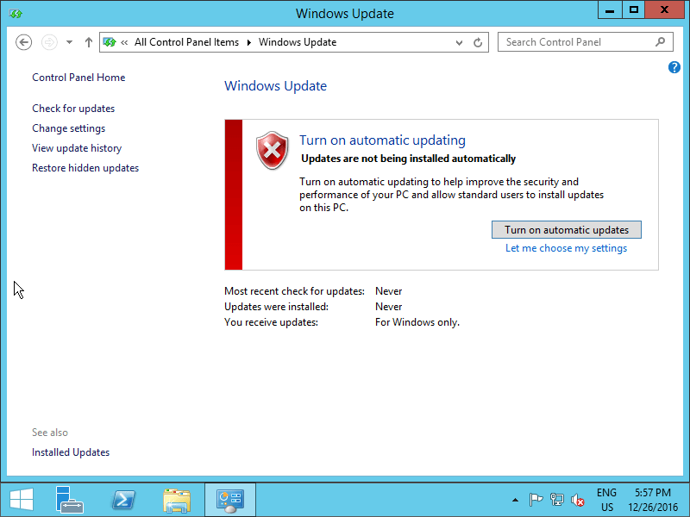The height and width of the screenshot is (517, 690).
Task: Select the Control Panel icon on taskbar
Action: (229, 500)
